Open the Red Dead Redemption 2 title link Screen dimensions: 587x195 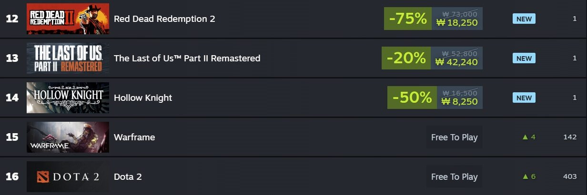[x=164, y=19]
